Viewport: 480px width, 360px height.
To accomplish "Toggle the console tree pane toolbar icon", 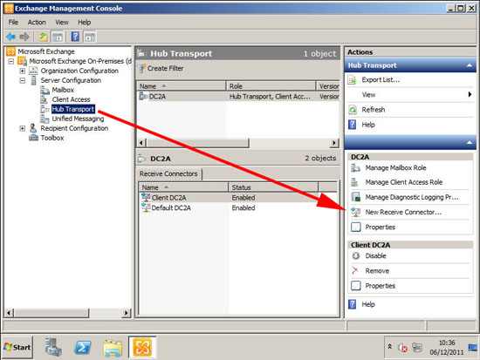I will pos(58,37).
